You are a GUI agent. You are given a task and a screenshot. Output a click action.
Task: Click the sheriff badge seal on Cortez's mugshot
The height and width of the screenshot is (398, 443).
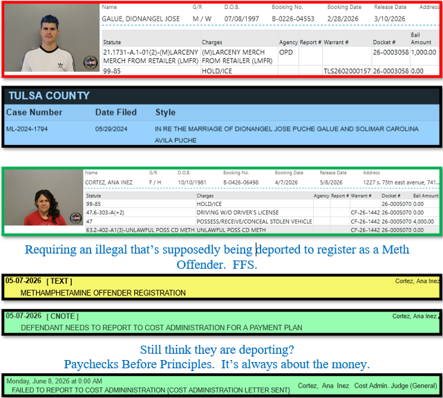76,218
